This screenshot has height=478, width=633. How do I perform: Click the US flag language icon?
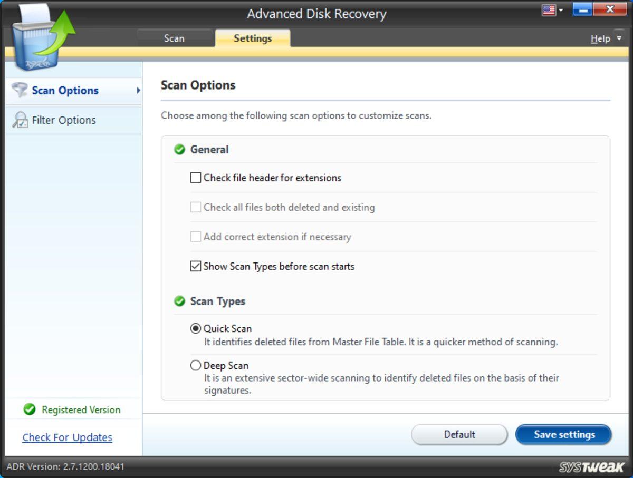tap(549, 10)
